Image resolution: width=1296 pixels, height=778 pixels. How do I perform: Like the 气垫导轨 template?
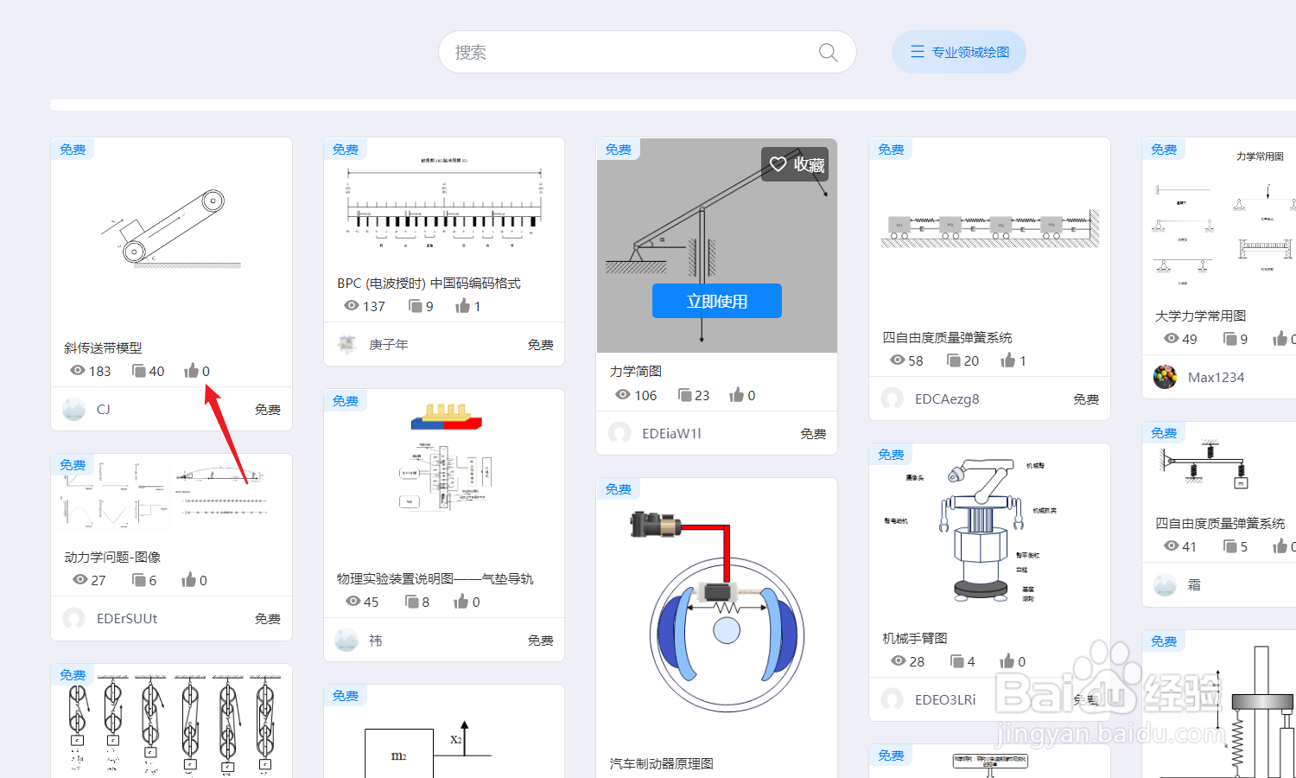tap(461, 602)
